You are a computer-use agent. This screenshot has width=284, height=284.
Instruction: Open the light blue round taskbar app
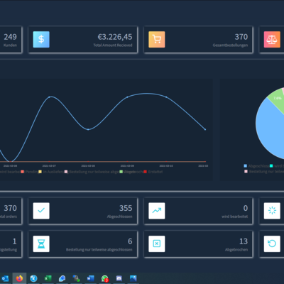click(x=33, y=278)
